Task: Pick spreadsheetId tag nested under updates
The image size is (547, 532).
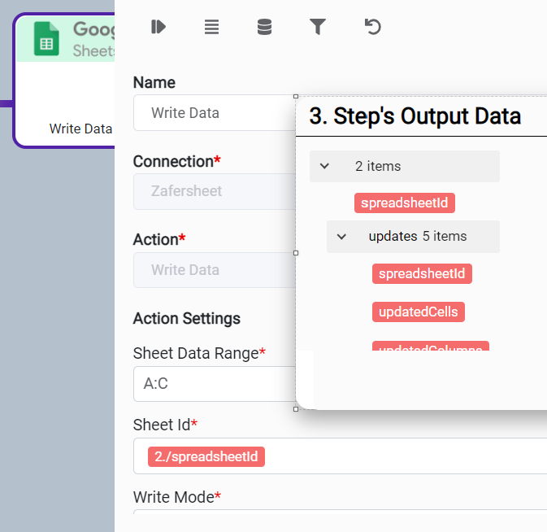Action: click(x=422, y=273)
